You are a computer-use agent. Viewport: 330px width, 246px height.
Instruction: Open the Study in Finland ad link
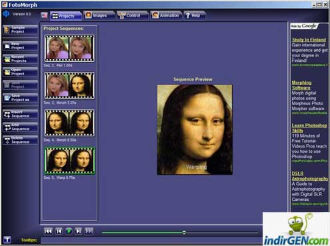(x=309, y=40)
